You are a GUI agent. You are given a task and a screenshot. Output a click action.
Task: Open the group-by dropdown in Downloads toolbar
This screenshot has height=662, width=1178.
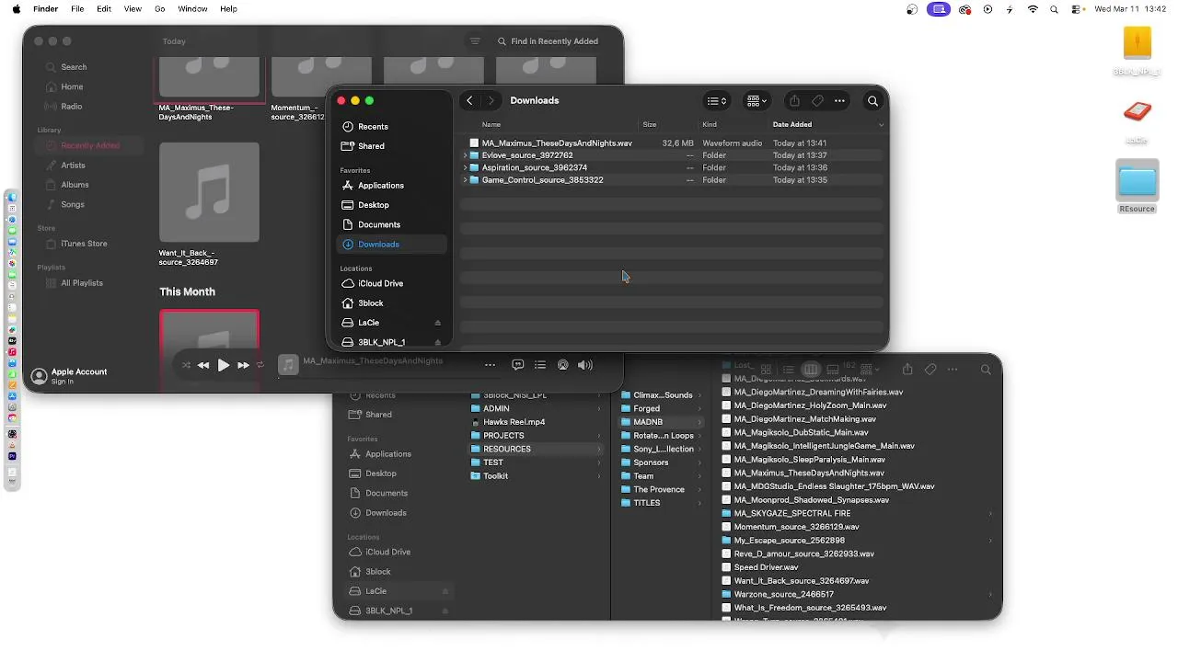[757, 101]
